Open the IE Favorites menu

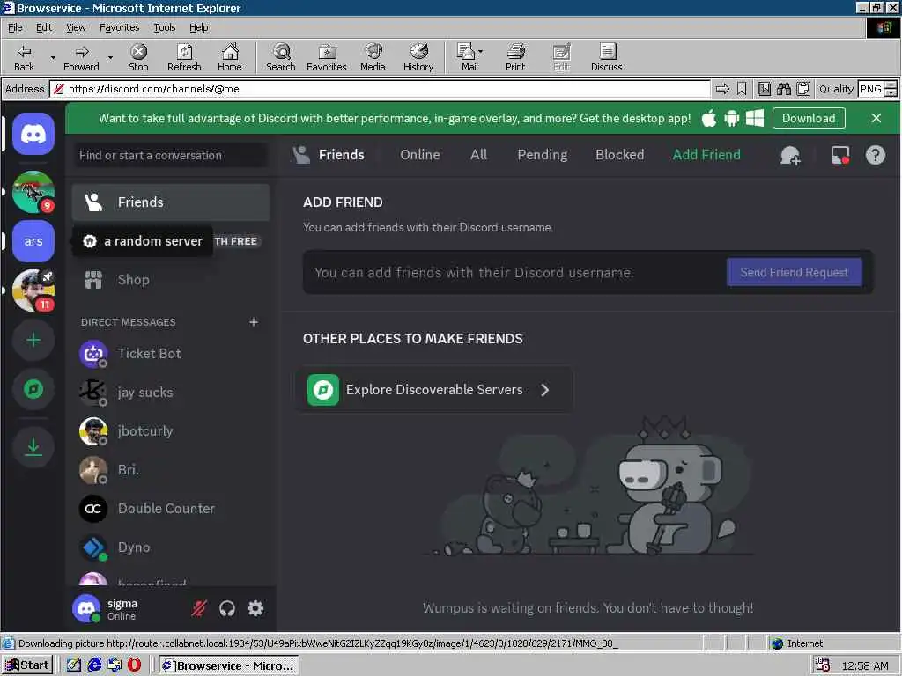[119, 27]
